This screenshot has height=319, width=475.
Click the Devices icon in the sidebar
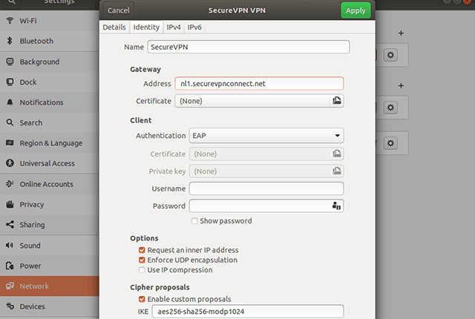[10, 306]
